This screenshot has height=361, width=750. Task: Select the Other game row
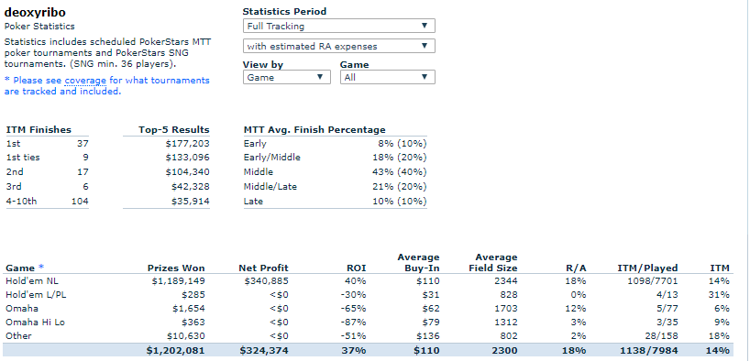click(x=368, y=336)
